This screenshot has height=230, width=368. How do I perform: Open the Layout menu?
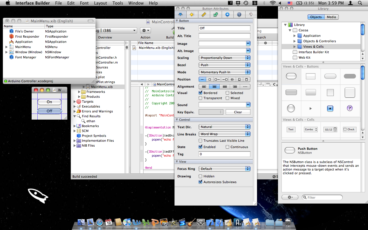[101, 3]
